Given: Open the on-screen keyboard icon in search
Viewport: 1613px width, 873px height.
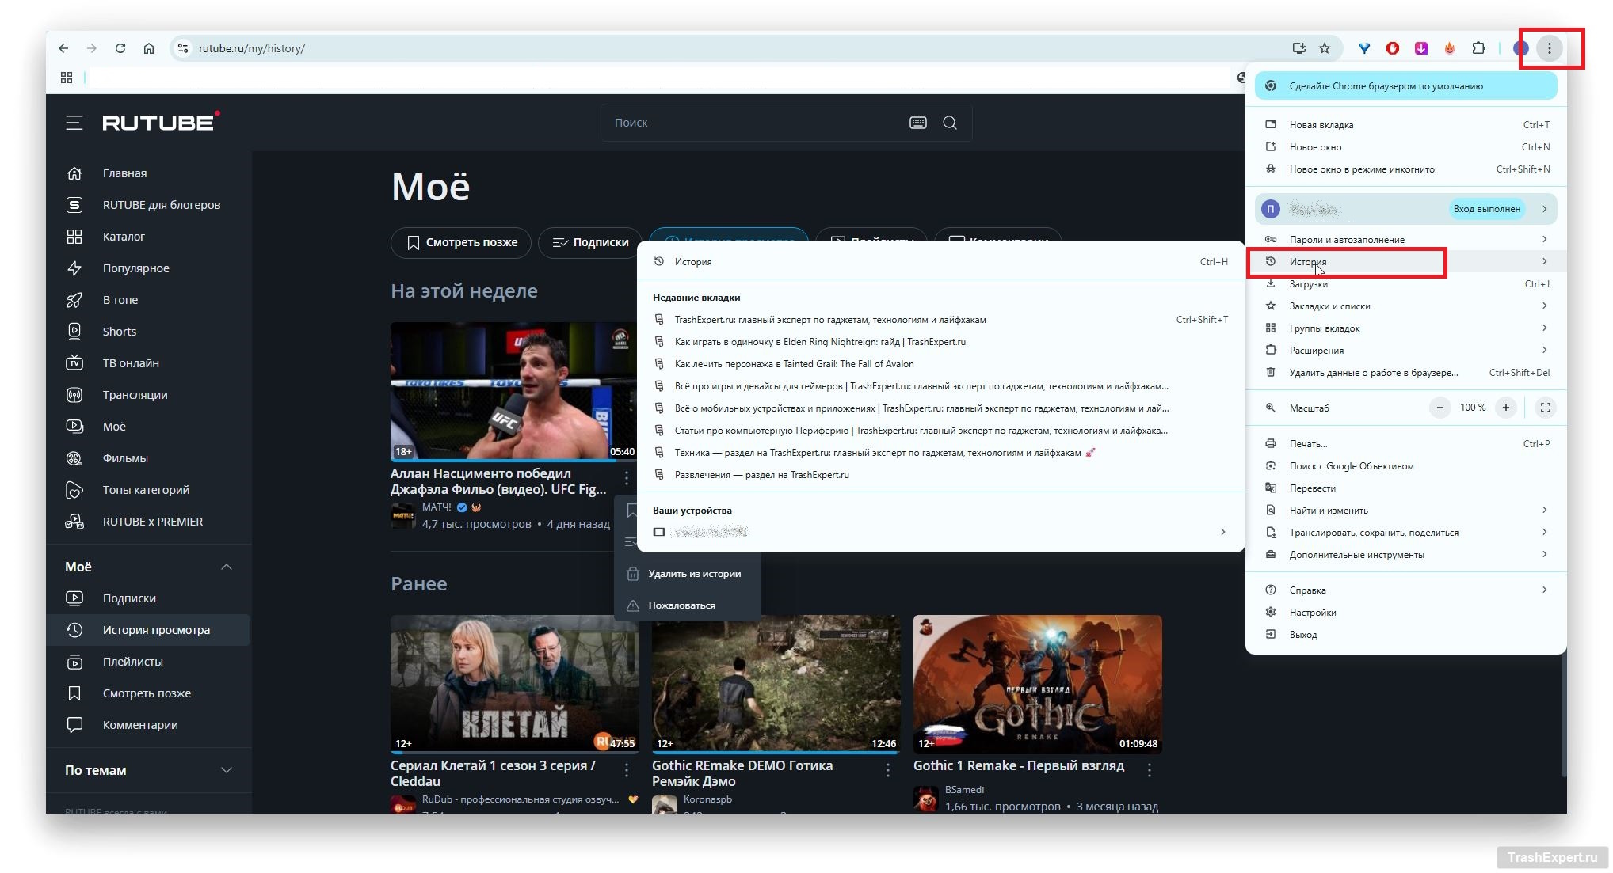Looking at the screenshot, I should pyautogui.click(x=917, y=123).
